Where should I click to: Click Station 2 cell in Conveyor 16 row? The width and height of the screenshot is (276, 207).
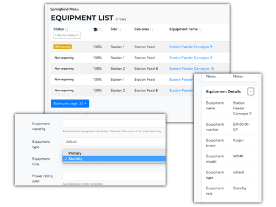point(118,69)
